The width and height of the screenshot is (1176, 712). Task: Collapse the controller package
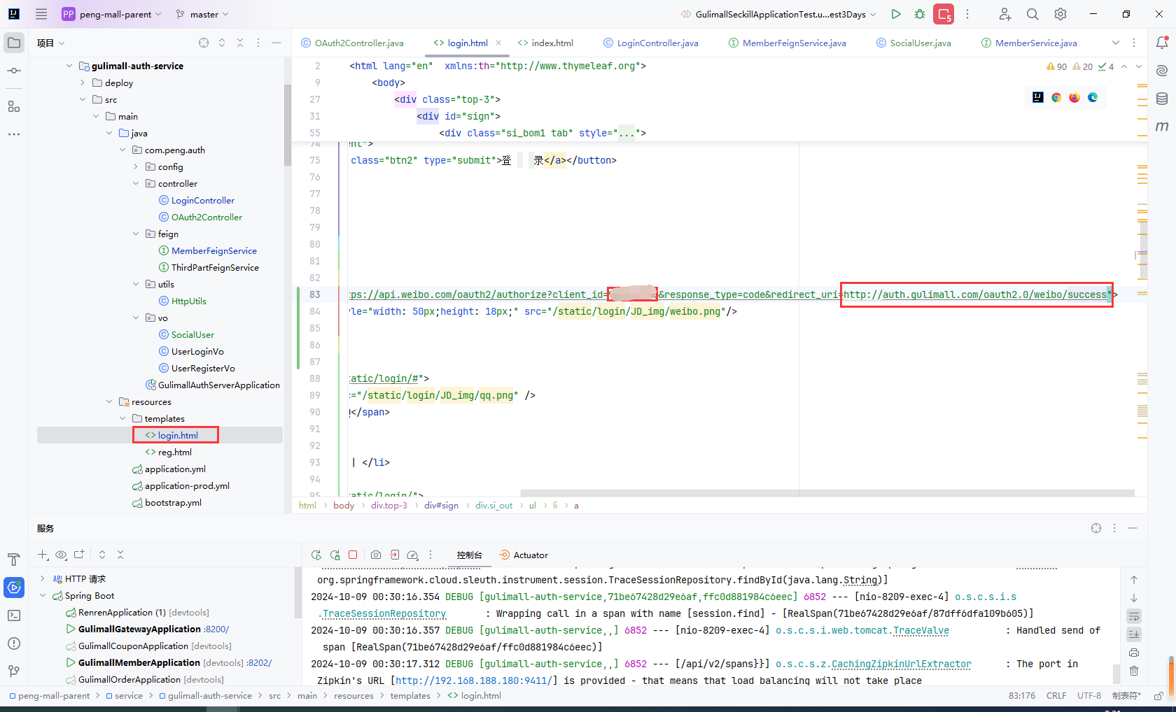pos(136,183)
